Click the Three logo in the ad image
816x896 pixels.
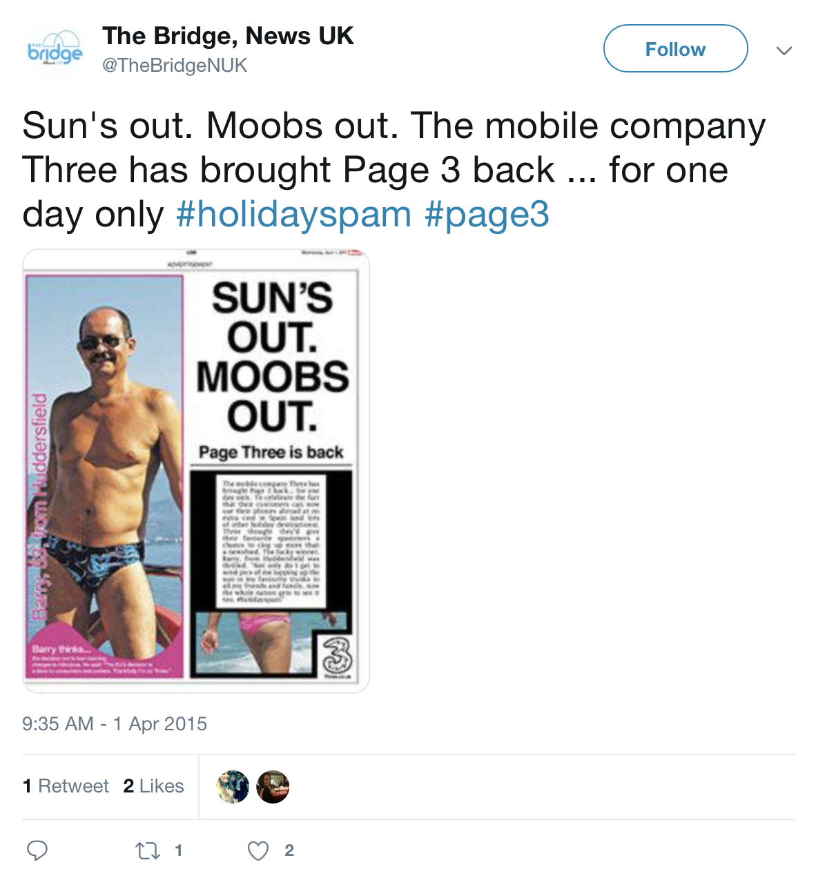[x=336, y=654]
